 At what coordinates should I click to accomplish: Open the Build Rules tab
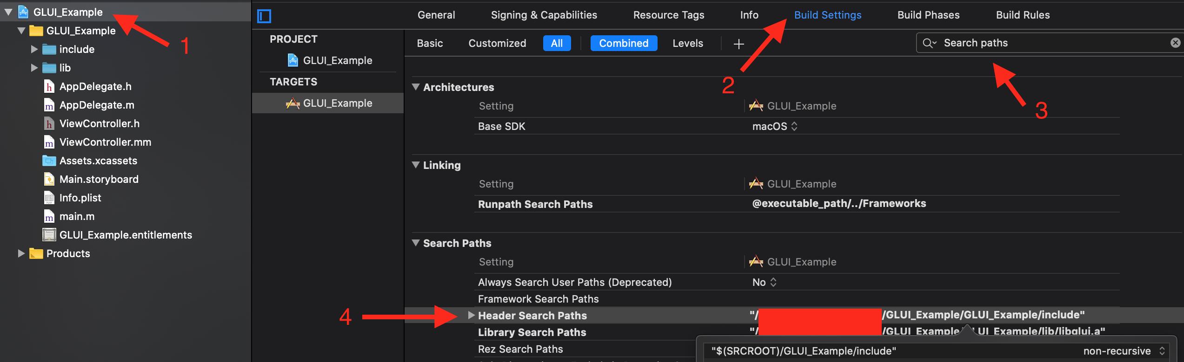1023,15
